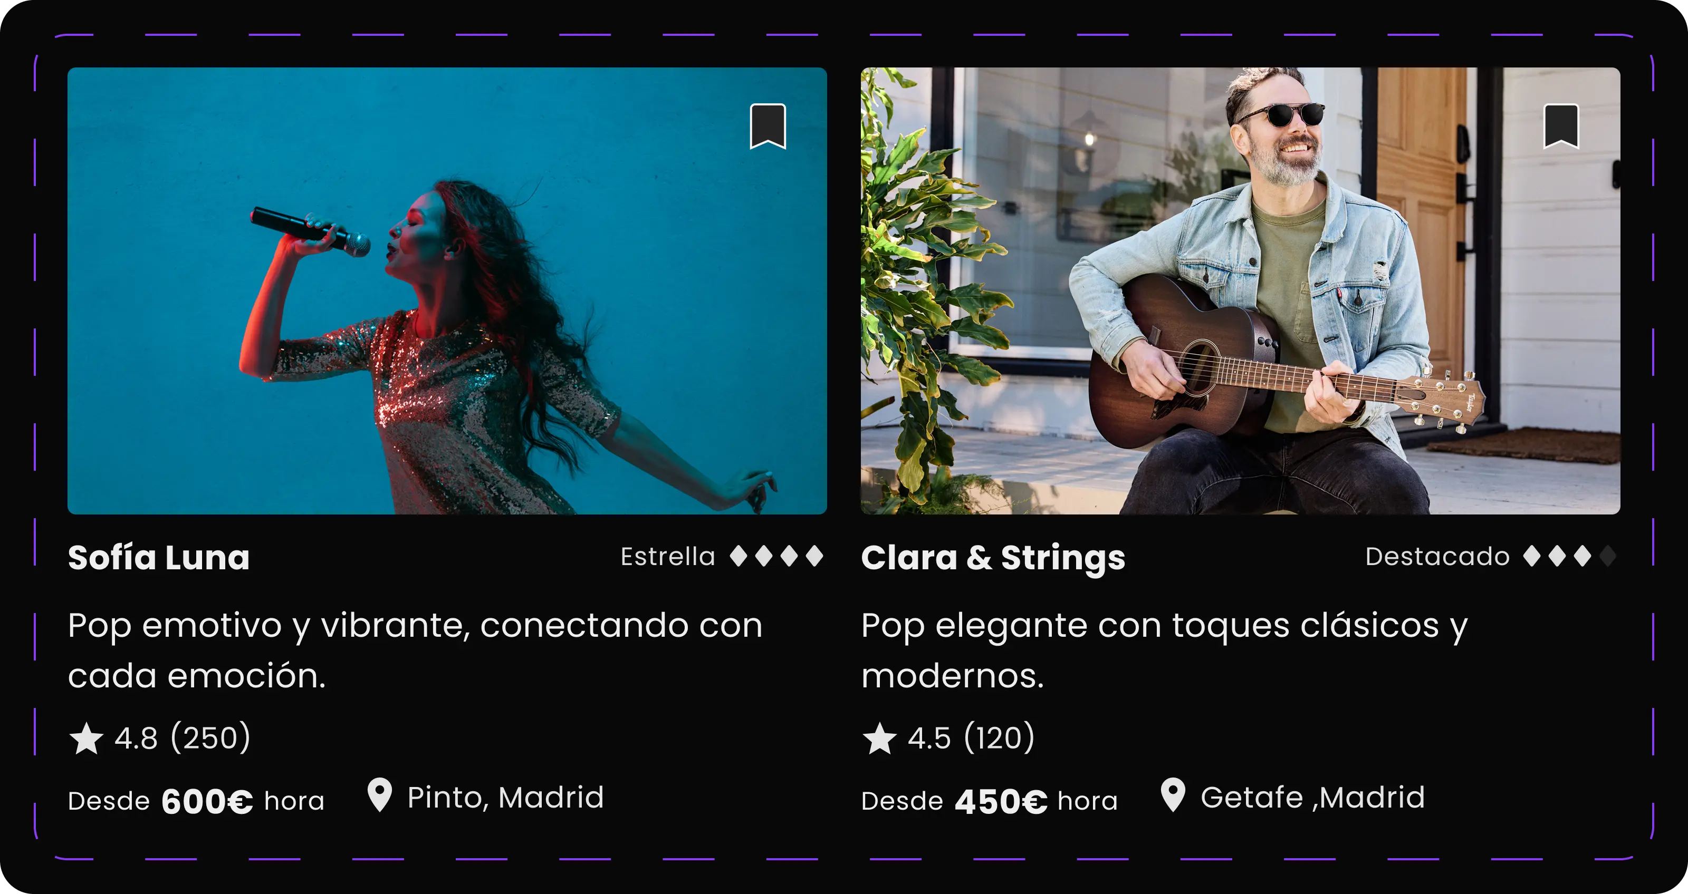
Task: Click the Destacado tier label
Action: pos(1437,557)
